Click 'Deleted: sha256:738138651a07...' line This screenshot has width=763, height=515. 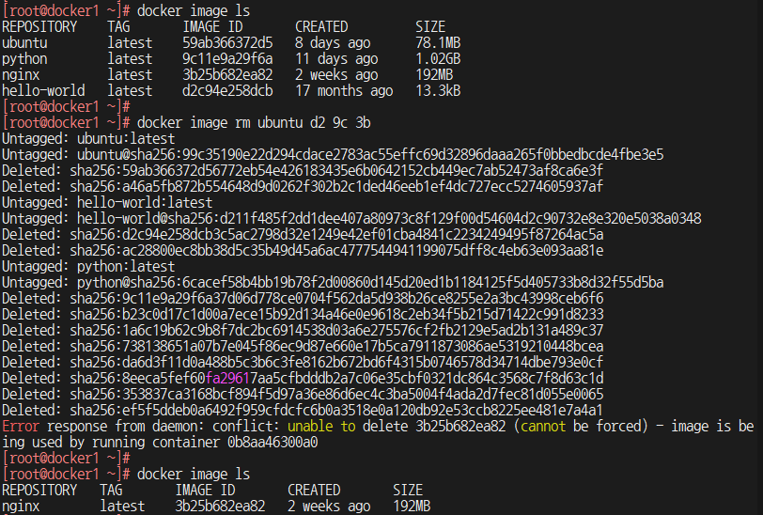(x=303, y=347)
